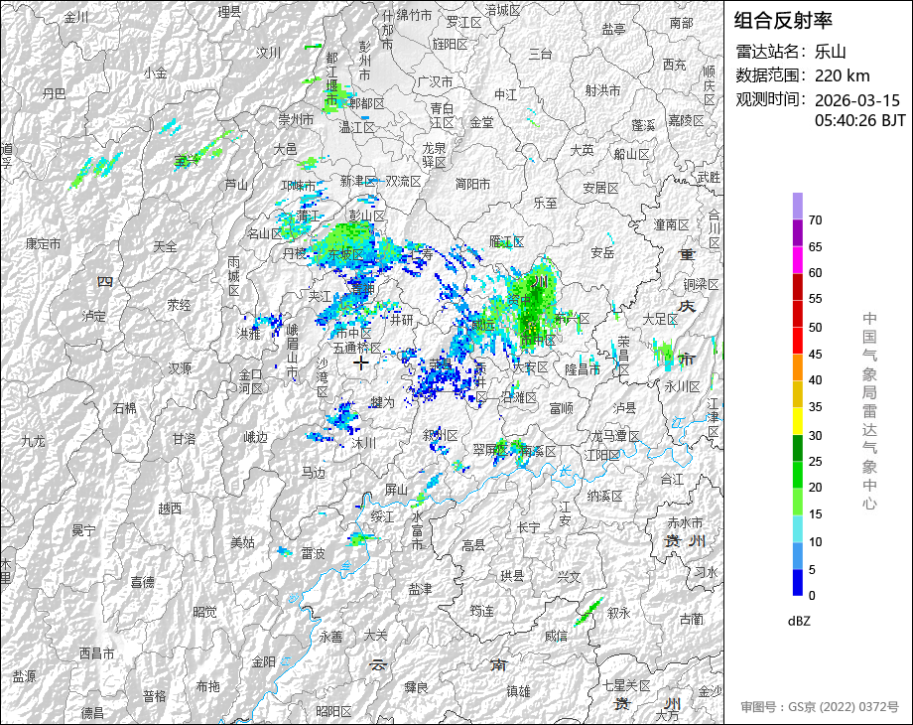The width and height of the screenshot is (913, 725).
Task: Click the 石棉 map label
Action: pyautogui.click(x=125, y=408)
